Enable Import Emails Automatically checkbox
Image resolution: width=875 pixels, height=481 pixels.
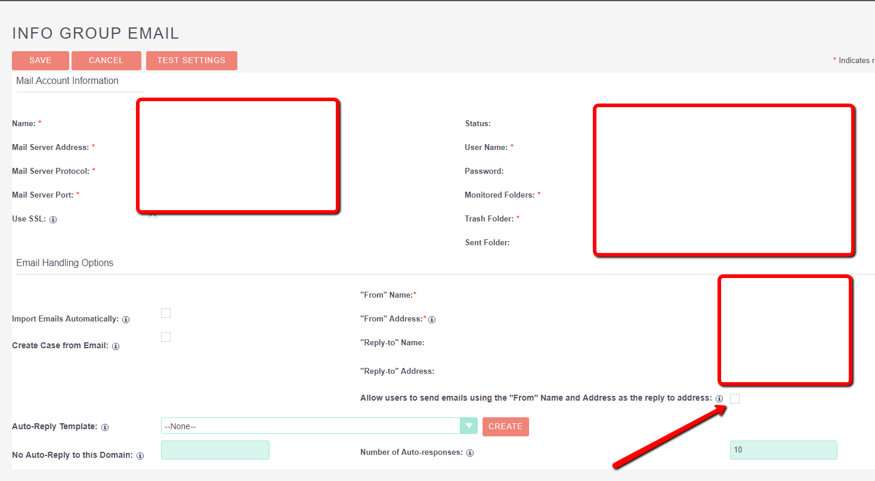click(166, 313)
